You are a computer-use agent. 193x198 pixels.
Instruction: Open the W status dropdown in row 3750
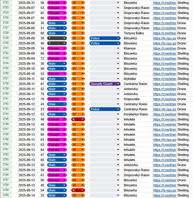tap(78, 145)
